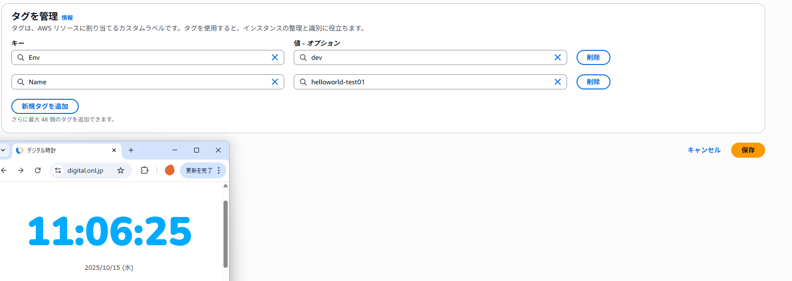Viewport: 792px width, 281px height.
Task: Click the search icon in the Env field
Action: point(21,57)
